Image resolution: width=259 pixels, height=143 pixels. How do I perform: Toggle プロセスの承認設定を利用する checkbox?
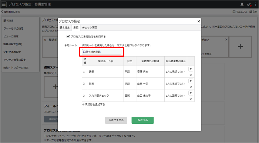(x=68, y=37)
